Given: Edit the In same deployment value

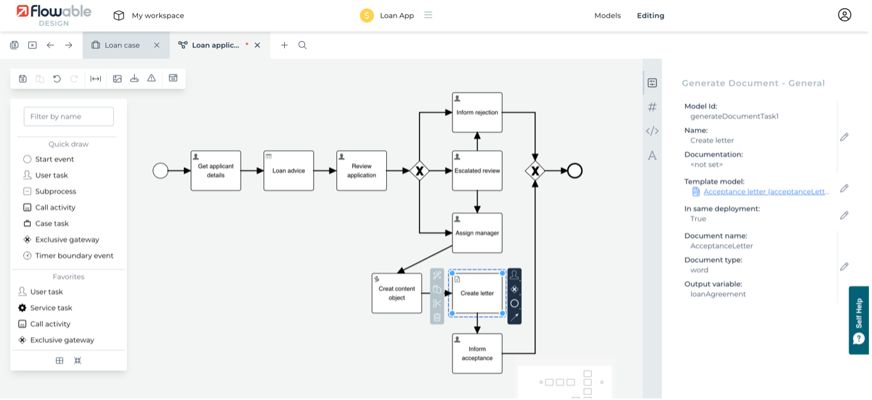Looking at the screenshot, I should pos(844,215).
